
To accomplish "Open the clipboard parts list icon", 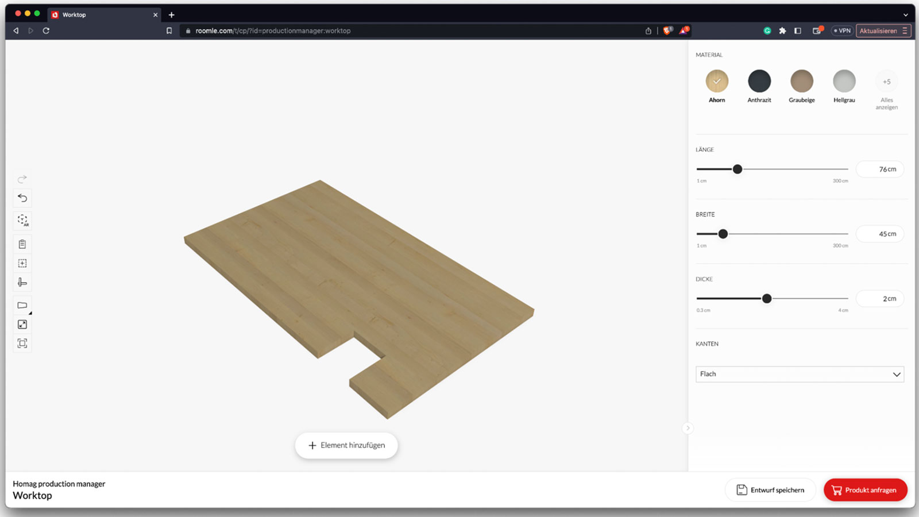I will pyautogui.click(x=22, y=244).
